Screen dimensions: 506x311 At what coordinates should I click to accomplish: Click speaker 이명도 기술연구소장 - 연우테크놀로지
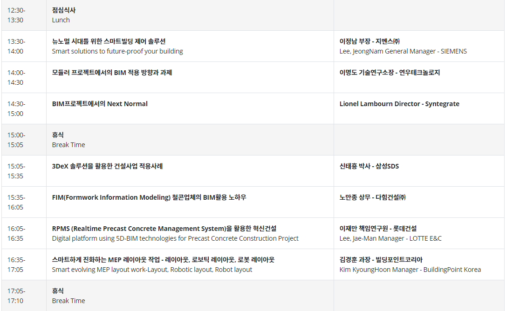[390, 73]
